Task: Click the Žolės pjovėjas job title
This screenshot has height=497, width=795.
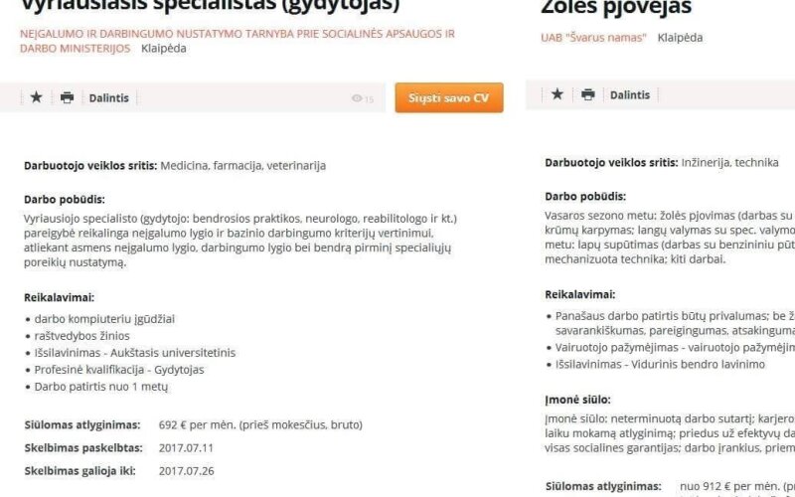Action: 616,7
